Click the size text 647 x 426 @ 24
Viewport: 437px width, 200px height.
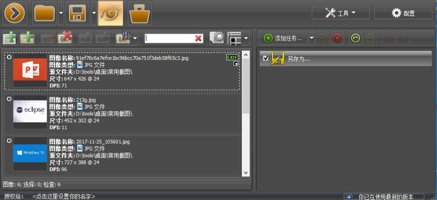81,79
